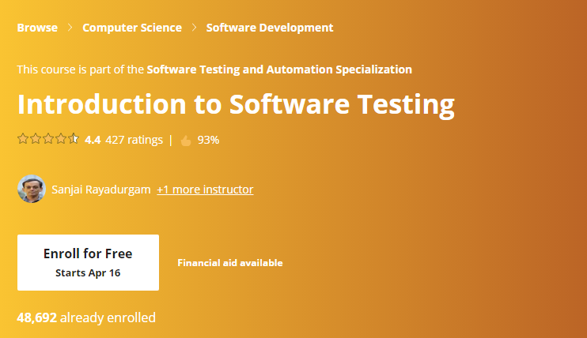This screenshot has height=338, width=587.
Task: Select instructor name Sanjai Rayadurgam
Action: coord(100,190)
